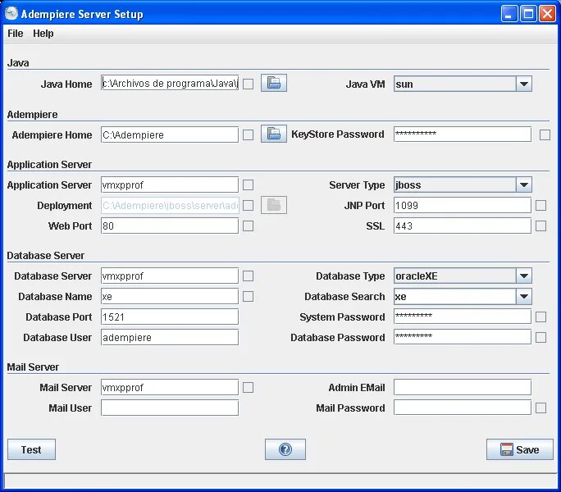Click the Database Password field

point(463,337)
